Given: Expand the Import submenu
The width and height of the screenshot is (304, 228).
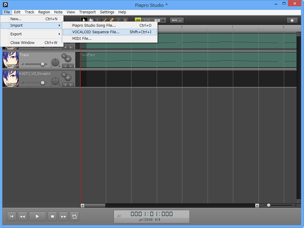Looking at the screenshot, I should [32, 25].
